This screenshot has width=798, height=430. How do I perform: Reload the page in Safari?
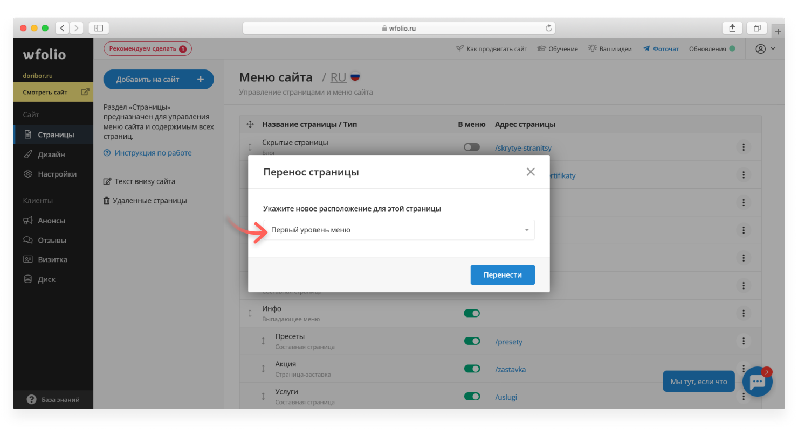click(549, 28)
